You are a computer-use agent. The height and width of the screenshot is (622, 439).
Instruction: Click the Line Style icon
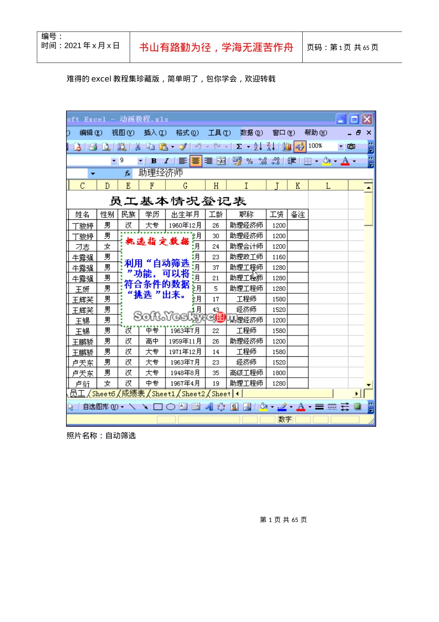pos(319,407)
